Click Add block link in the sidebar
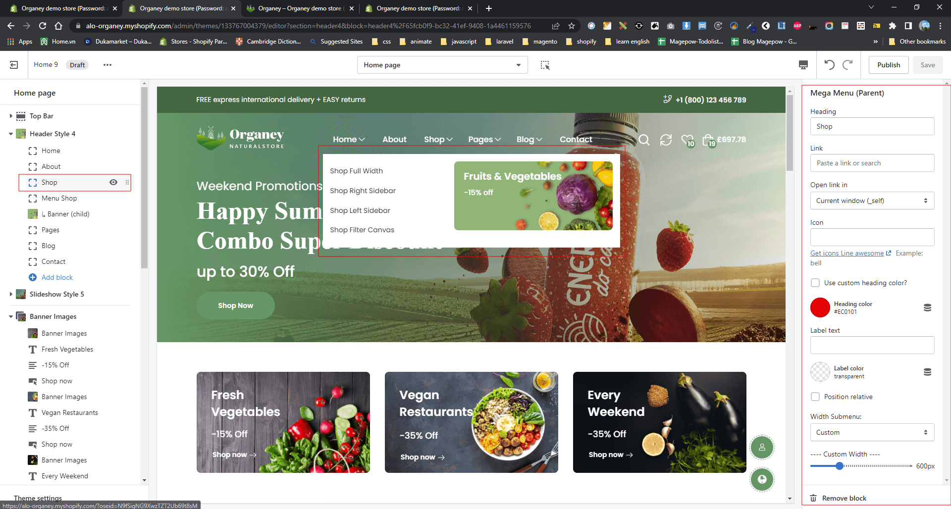Image resolution: width=951 pixels, height=509 pixels. [57, 277]
